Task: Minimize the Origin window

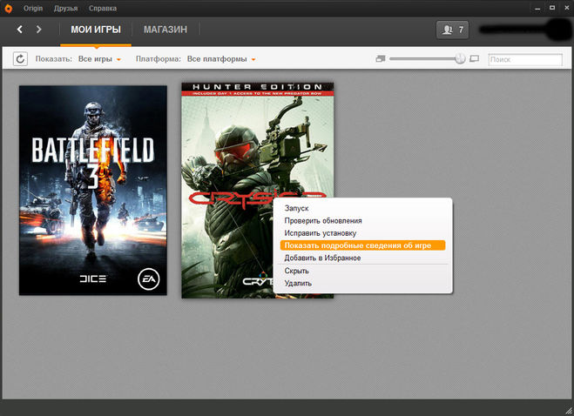Action: pyautogui.click(x=537, y=8)
